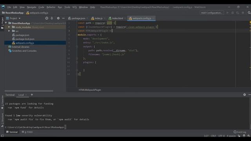Click the 4 spaces indent setting

pyautogui.click(x=231, y=136)
